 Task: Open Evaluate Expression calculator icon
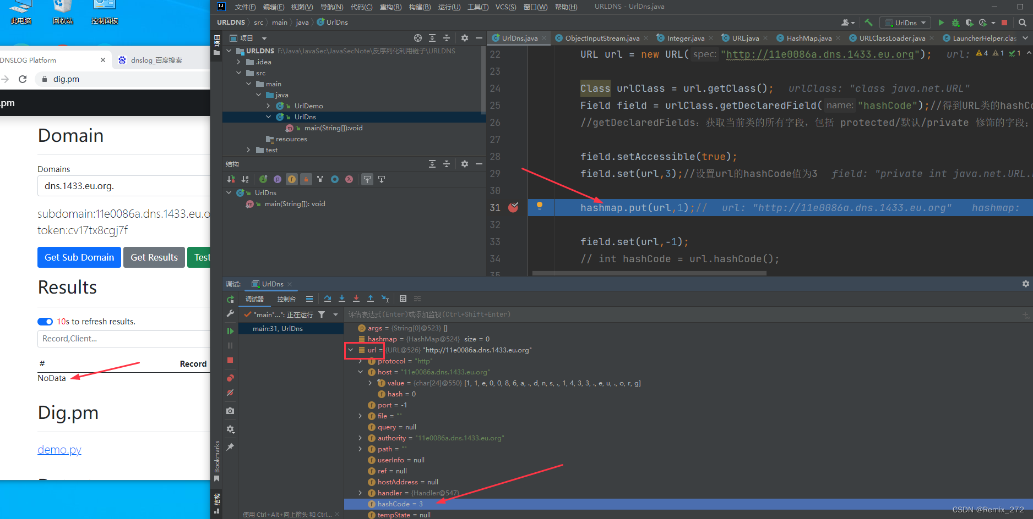403,299
